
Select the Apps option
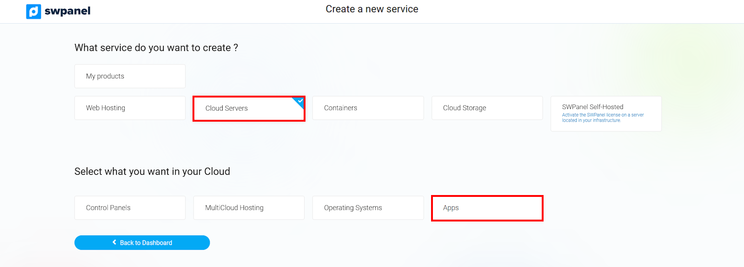(487, 208)
